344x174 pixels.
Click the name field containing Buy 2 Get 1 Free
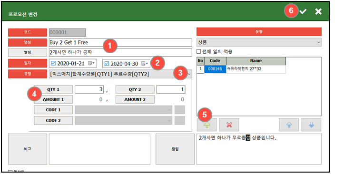(x=120, y=42)
